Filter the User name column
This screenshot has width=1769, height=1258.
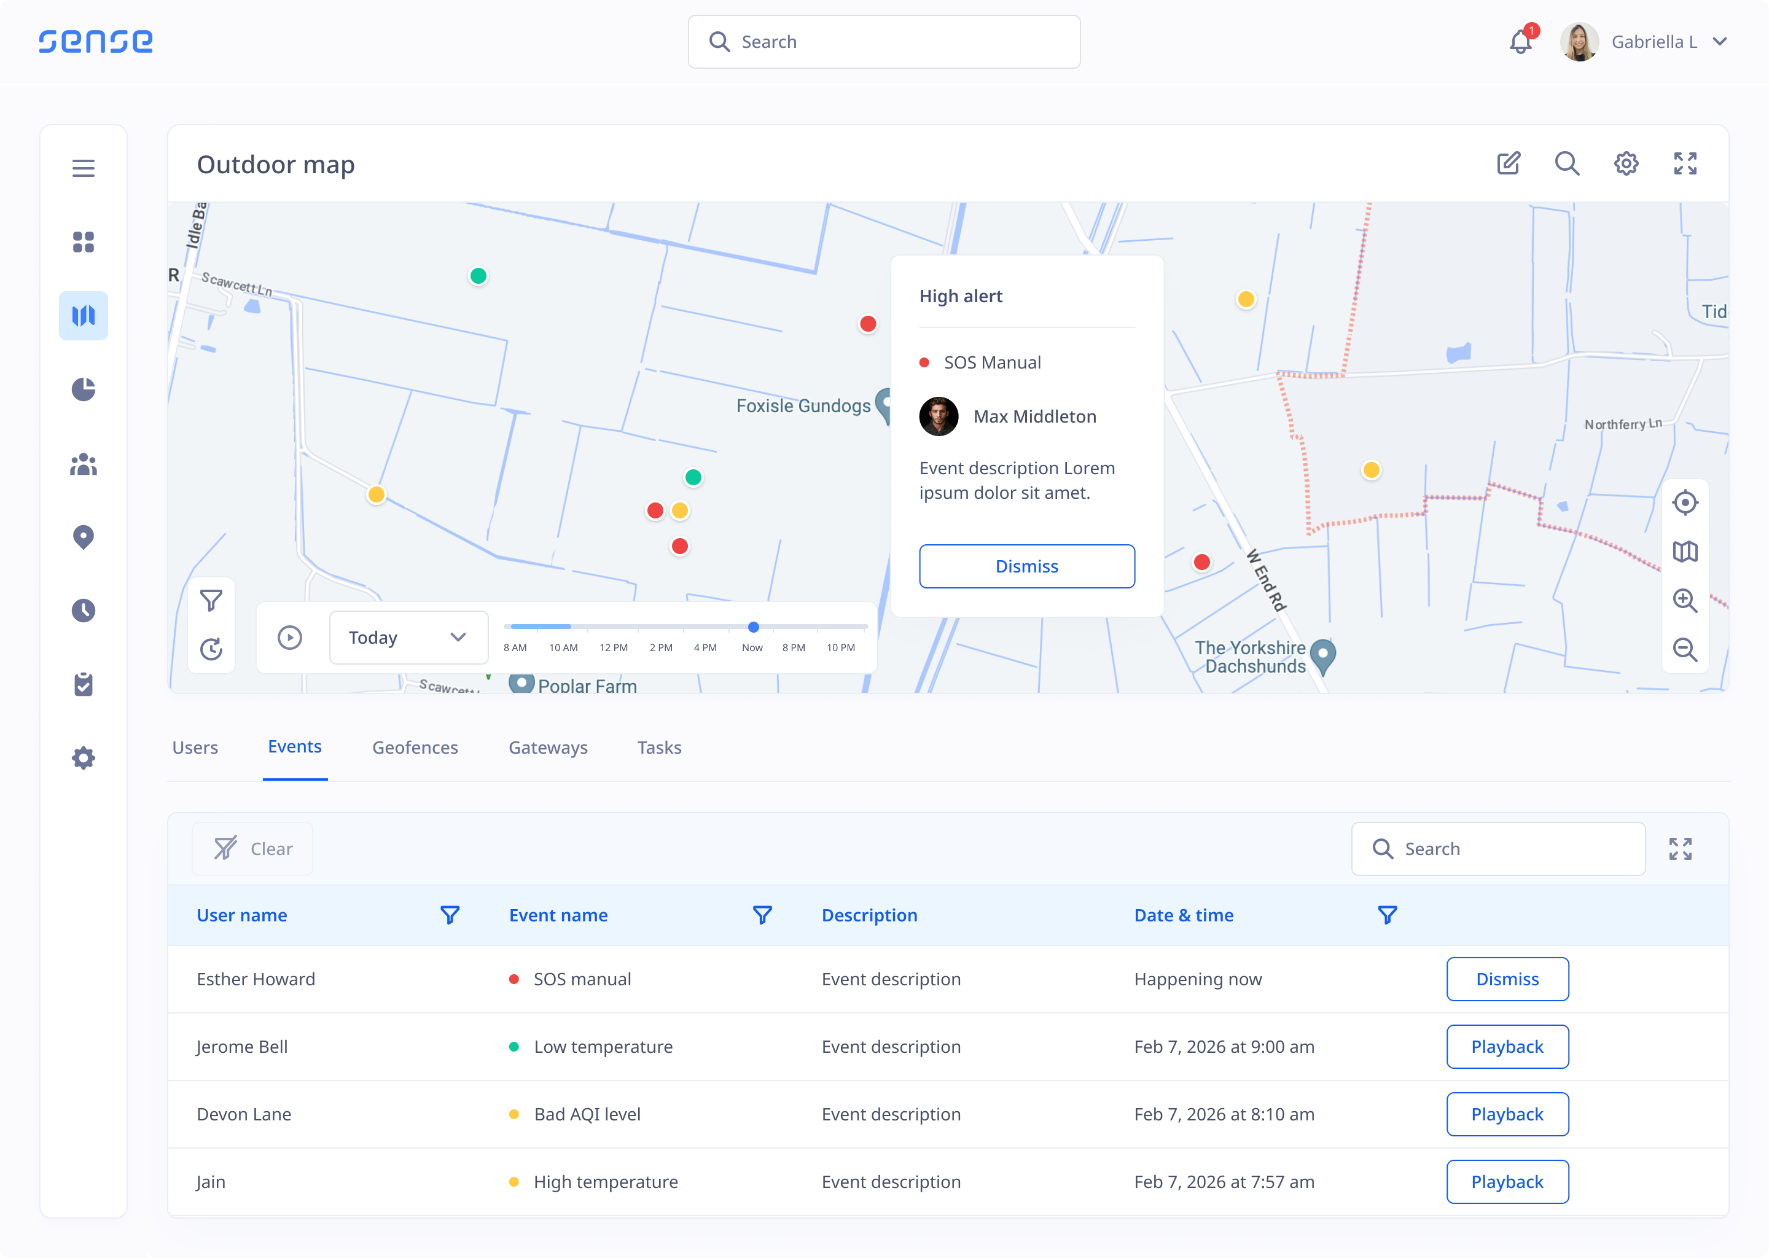(450, 915)
